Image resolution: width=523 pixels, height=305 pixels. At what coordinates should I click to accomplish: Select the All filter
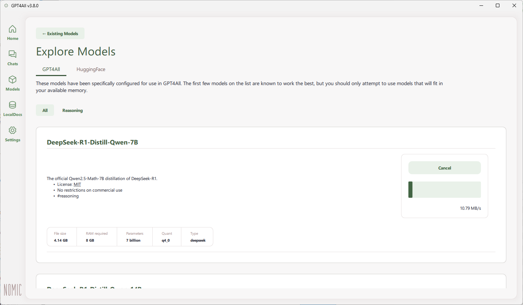click(x=45, y=110)
